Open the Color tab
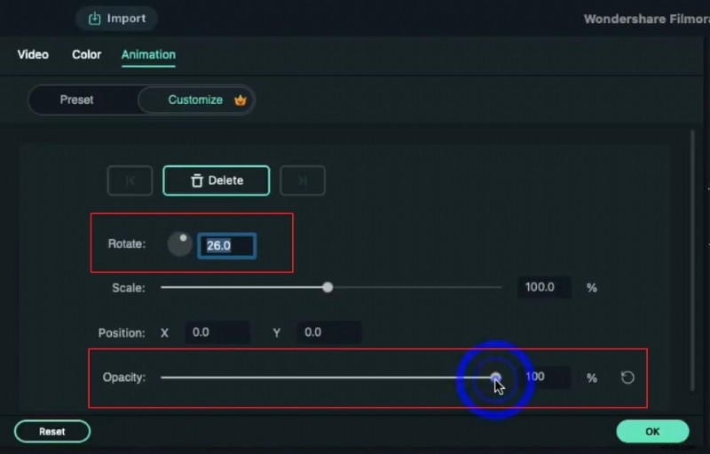Viewport: 710px width, 454px height. (87, 55)
